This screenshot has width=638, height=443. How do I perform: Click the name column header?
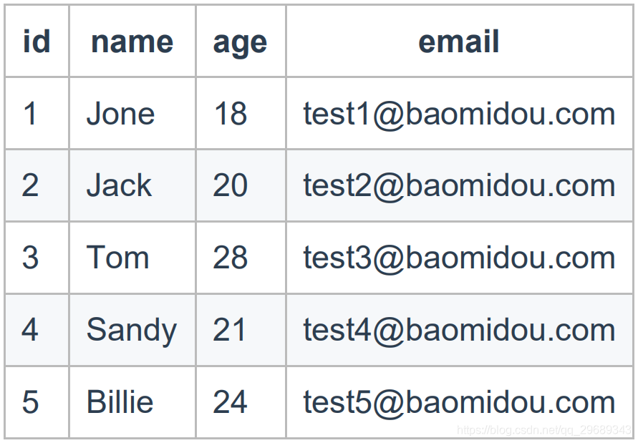(x=132, y=42)
